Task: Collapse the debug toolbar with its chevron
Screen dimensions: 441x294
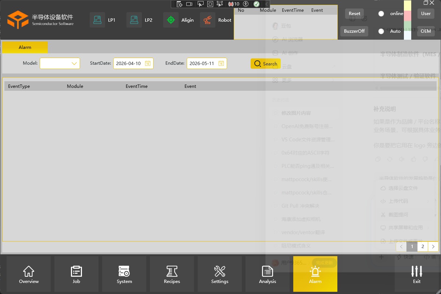Action: point(266,4)
